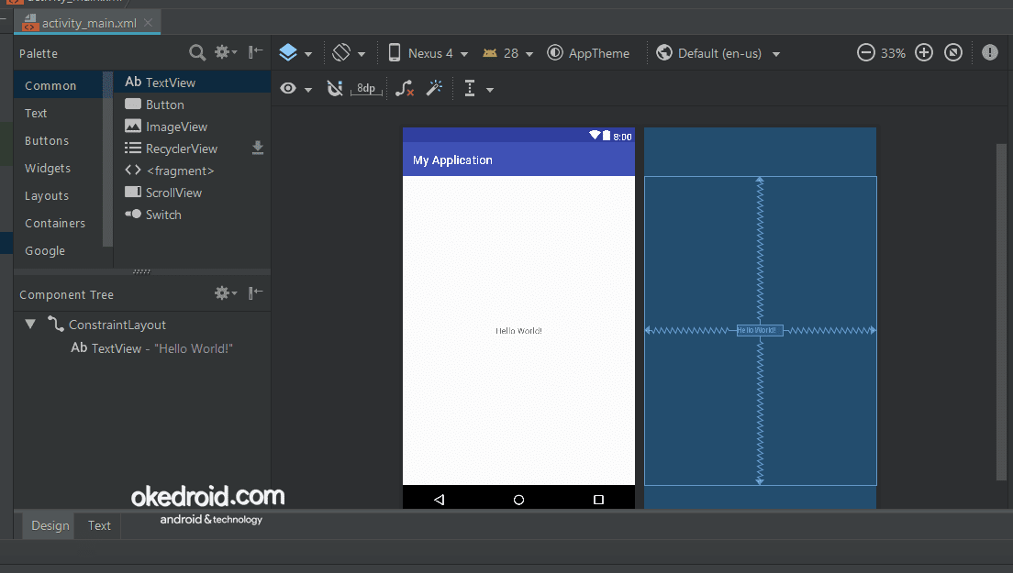This screenshot has width=1013, height=573.
Task: Click the Clear All Constraints icon
Action: (404, 88)
